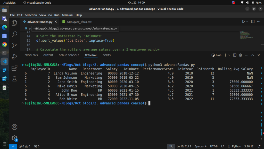Open the Testing flask view
Image resolution: width=264 pixels, height=149 pixels.
pos(14,79)
